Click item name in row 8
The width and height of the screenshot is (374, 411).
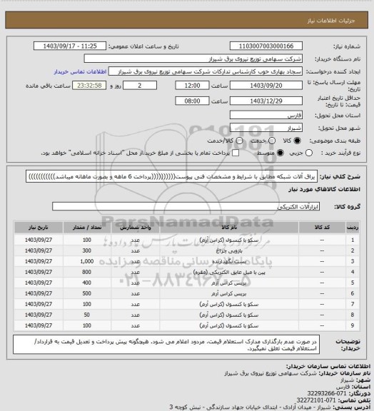(x=229, y=315)
